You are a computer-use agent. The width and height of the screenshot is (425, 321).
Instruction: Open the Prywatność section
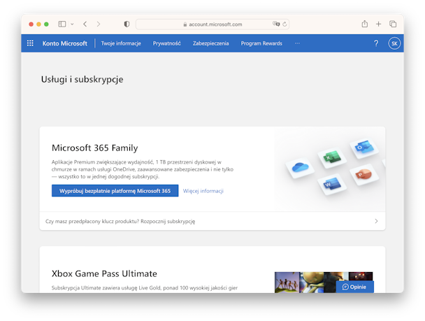(166, 43)
